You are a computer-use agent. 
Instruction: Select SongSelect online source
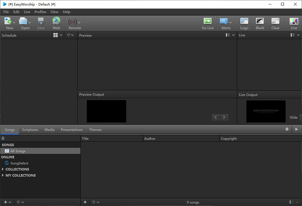(19, 163)
